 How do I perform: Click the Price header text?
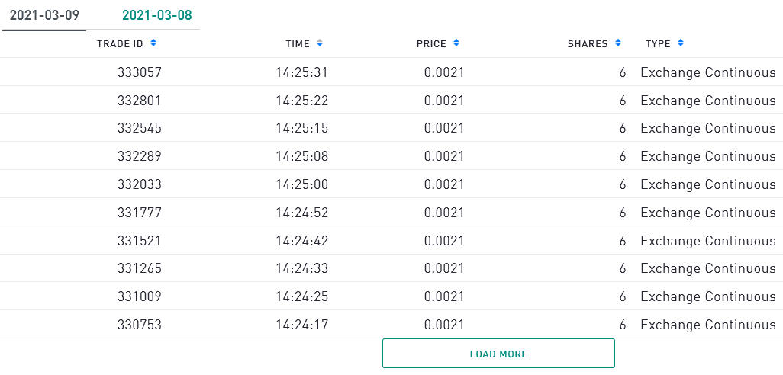click(431, 44)
